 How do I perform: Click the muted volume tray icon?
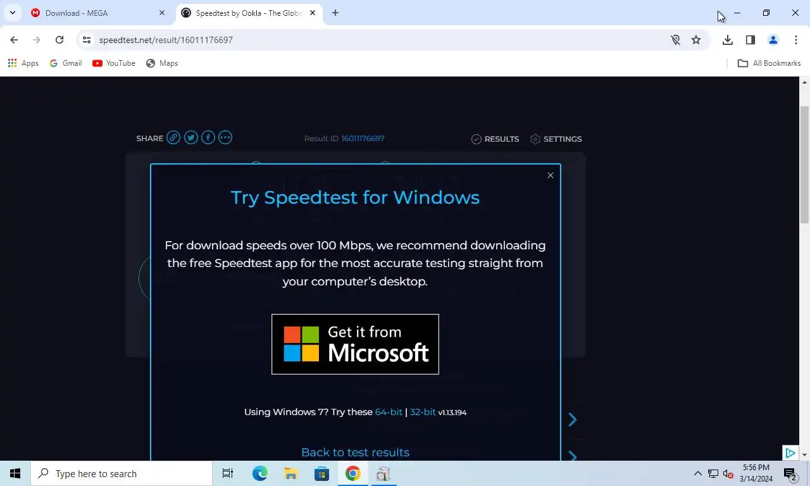(x=728, y=473)
